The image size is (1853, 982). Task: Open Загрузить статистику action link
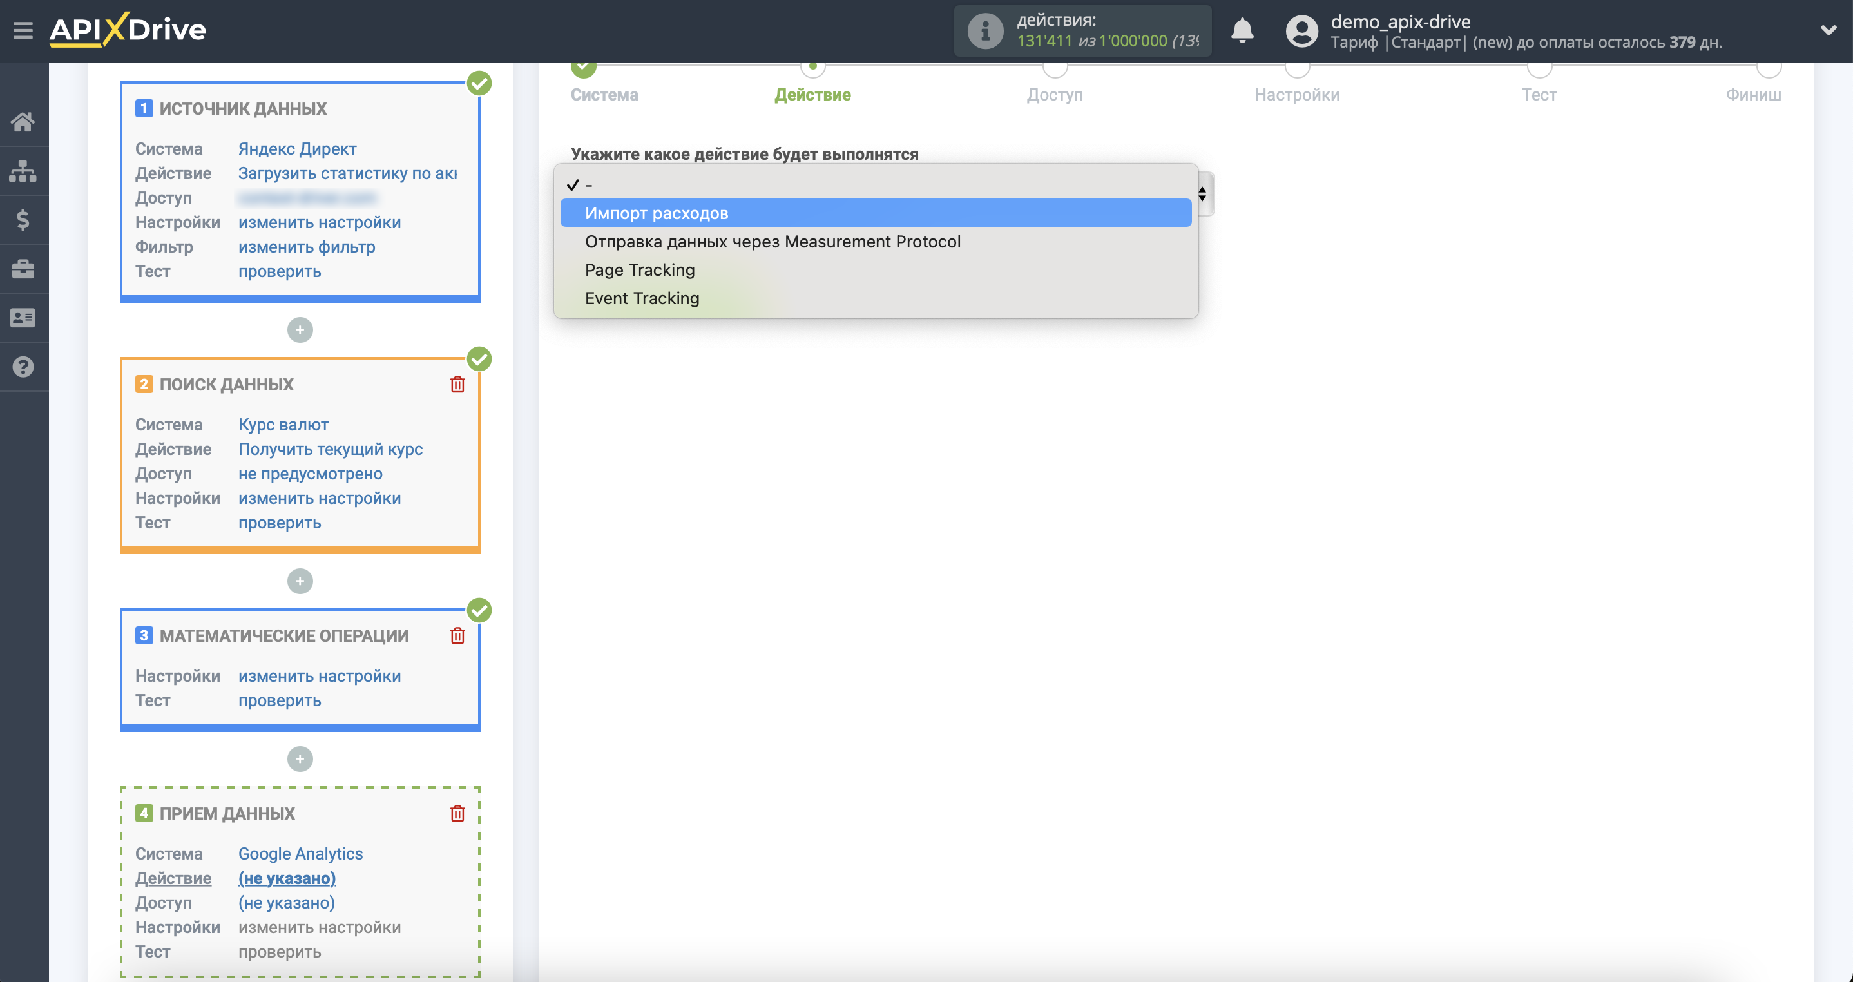click(x=348, y=173)
